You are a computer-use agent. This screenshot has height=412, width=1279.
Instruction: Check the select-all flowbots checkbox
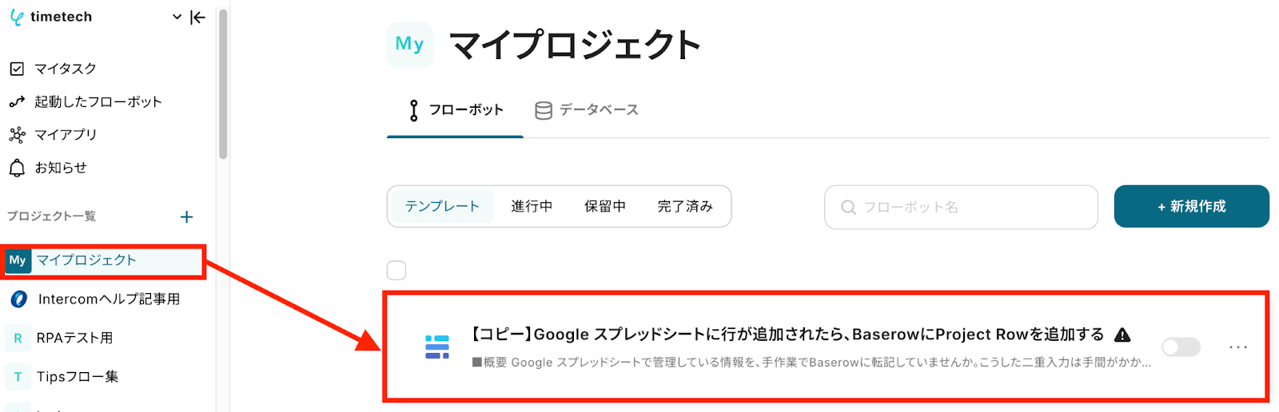[396, 271]
